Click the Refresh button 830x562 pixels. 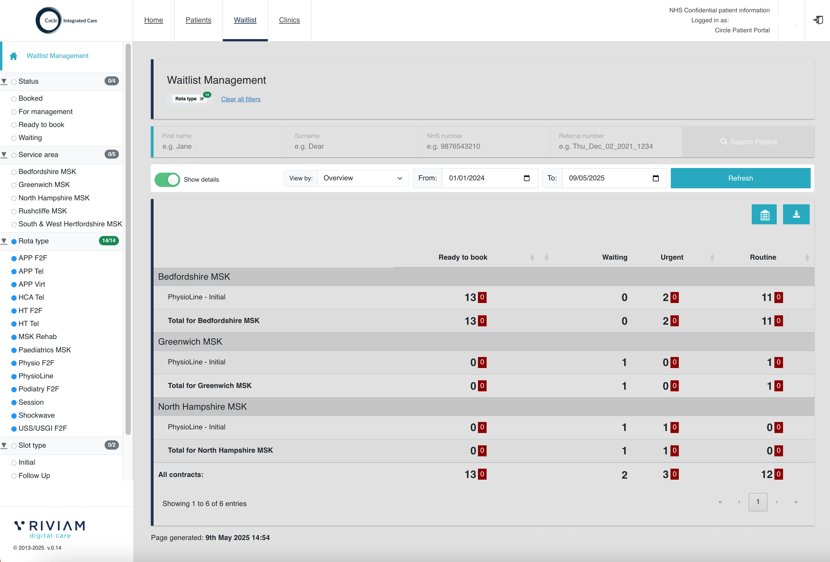(x=740, y=178)
